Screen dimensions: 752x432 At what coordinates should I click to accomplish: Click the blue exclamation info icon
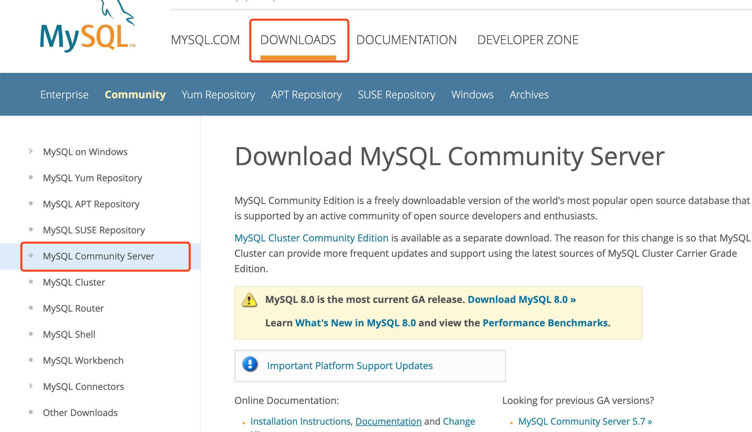click(x=250, y=364)
